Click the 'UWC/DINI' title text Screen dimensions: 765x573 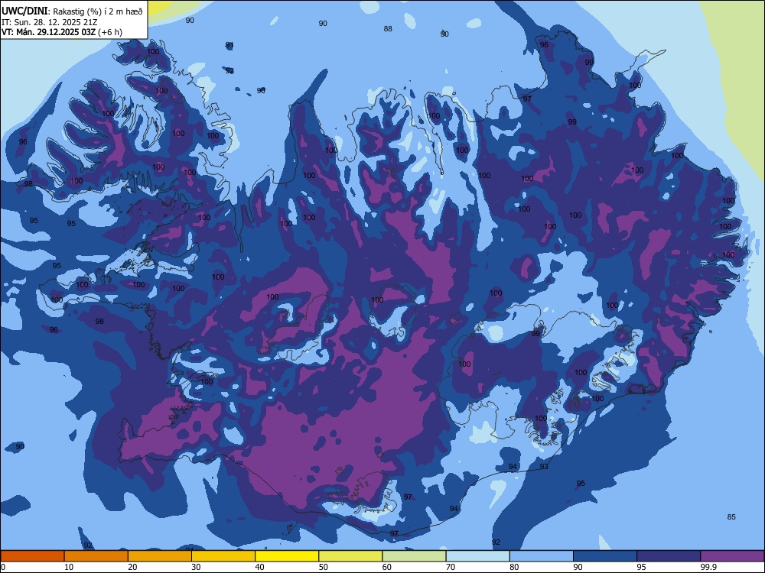click(x=24, y=11)
